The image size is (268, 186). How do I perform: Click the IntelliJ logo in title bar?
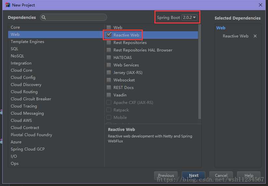click(x=8, y=5)
